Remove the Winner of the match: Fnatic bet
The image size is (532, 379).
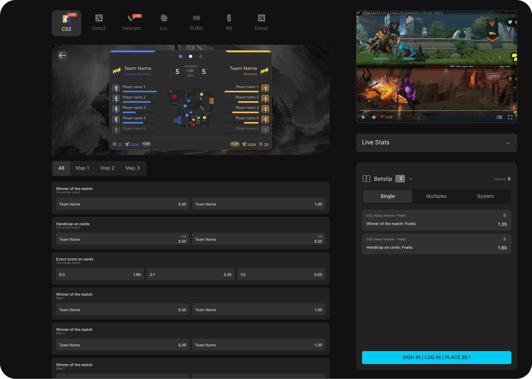(505, 215)
